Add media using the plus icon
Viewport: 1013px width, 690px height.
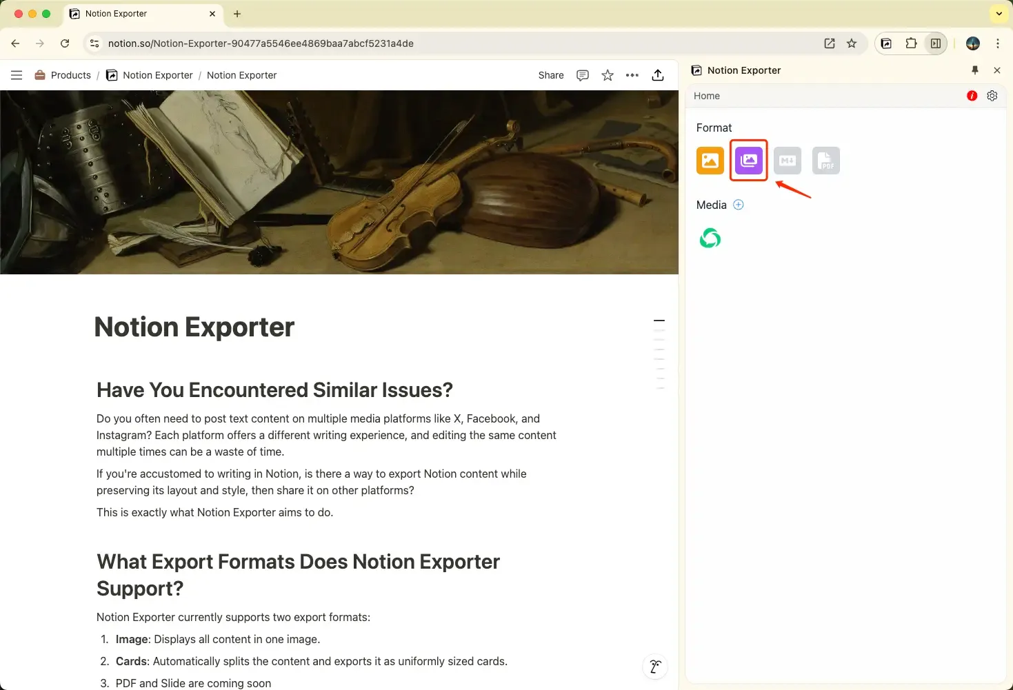(738, 205)
